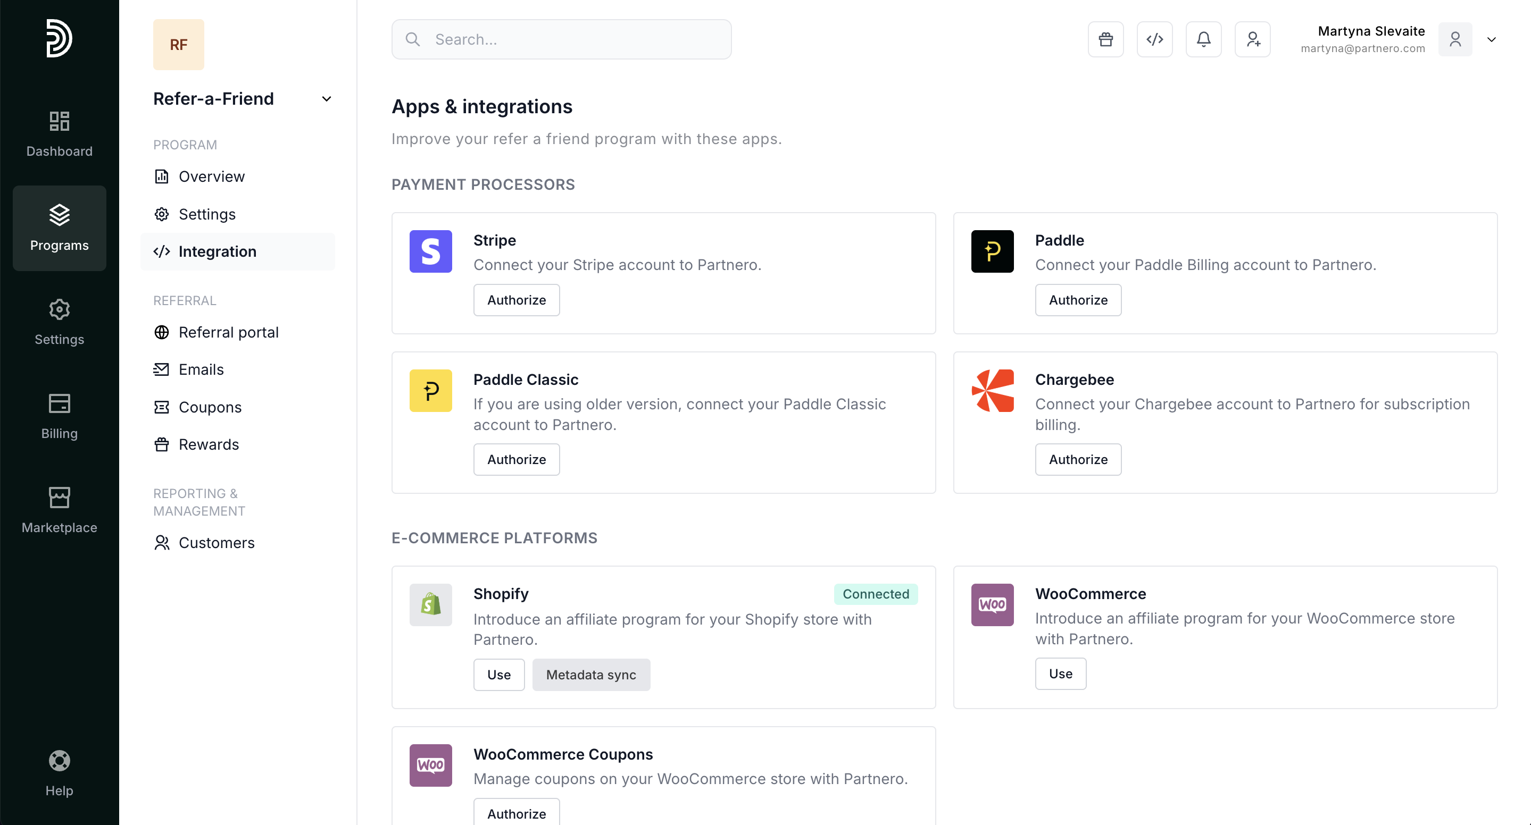This screenshot has height=825, width=1531.
Task: Select Coupons in program menu
Action: click(x=210, y=407)
